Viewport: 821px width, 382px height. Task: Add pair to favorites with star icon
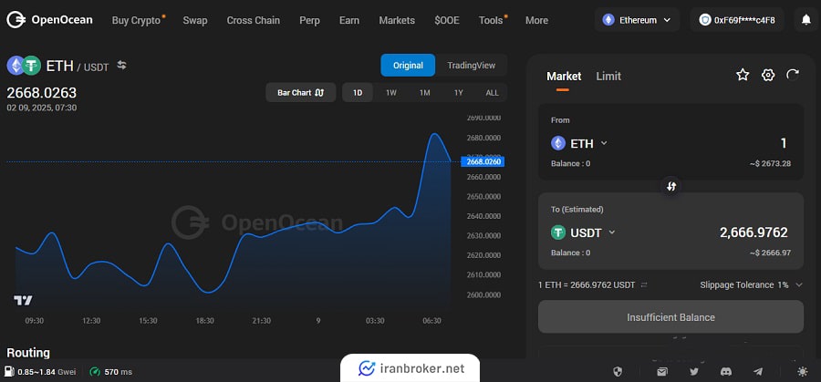tap(743, 76)
